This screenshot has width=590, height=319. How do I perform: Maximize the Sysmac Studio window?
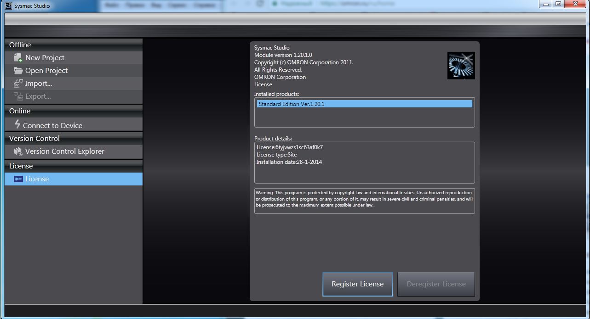558,5
